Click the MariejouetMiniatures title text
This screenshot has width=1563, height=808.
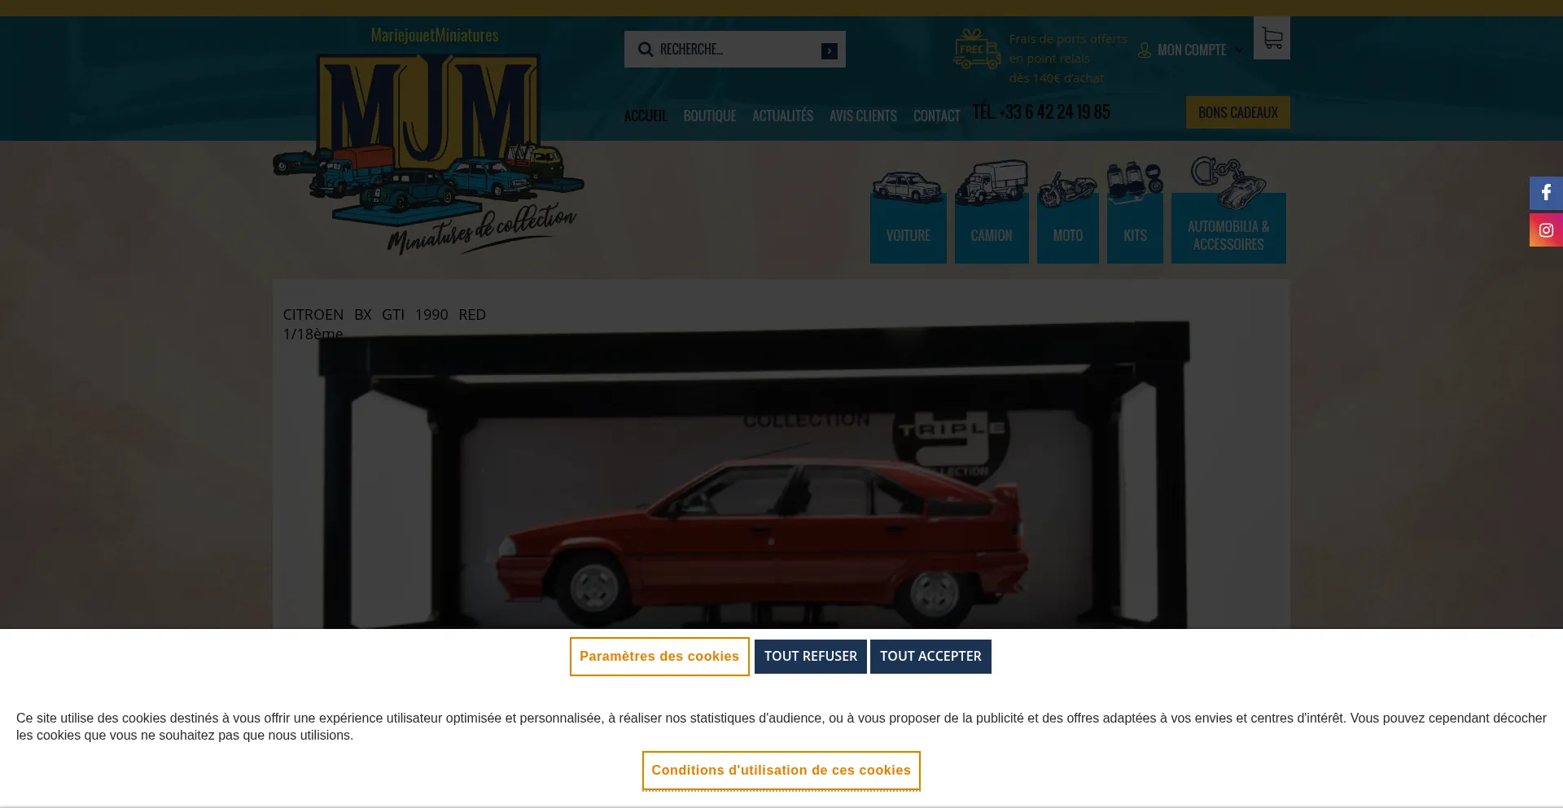coord(435,35)
